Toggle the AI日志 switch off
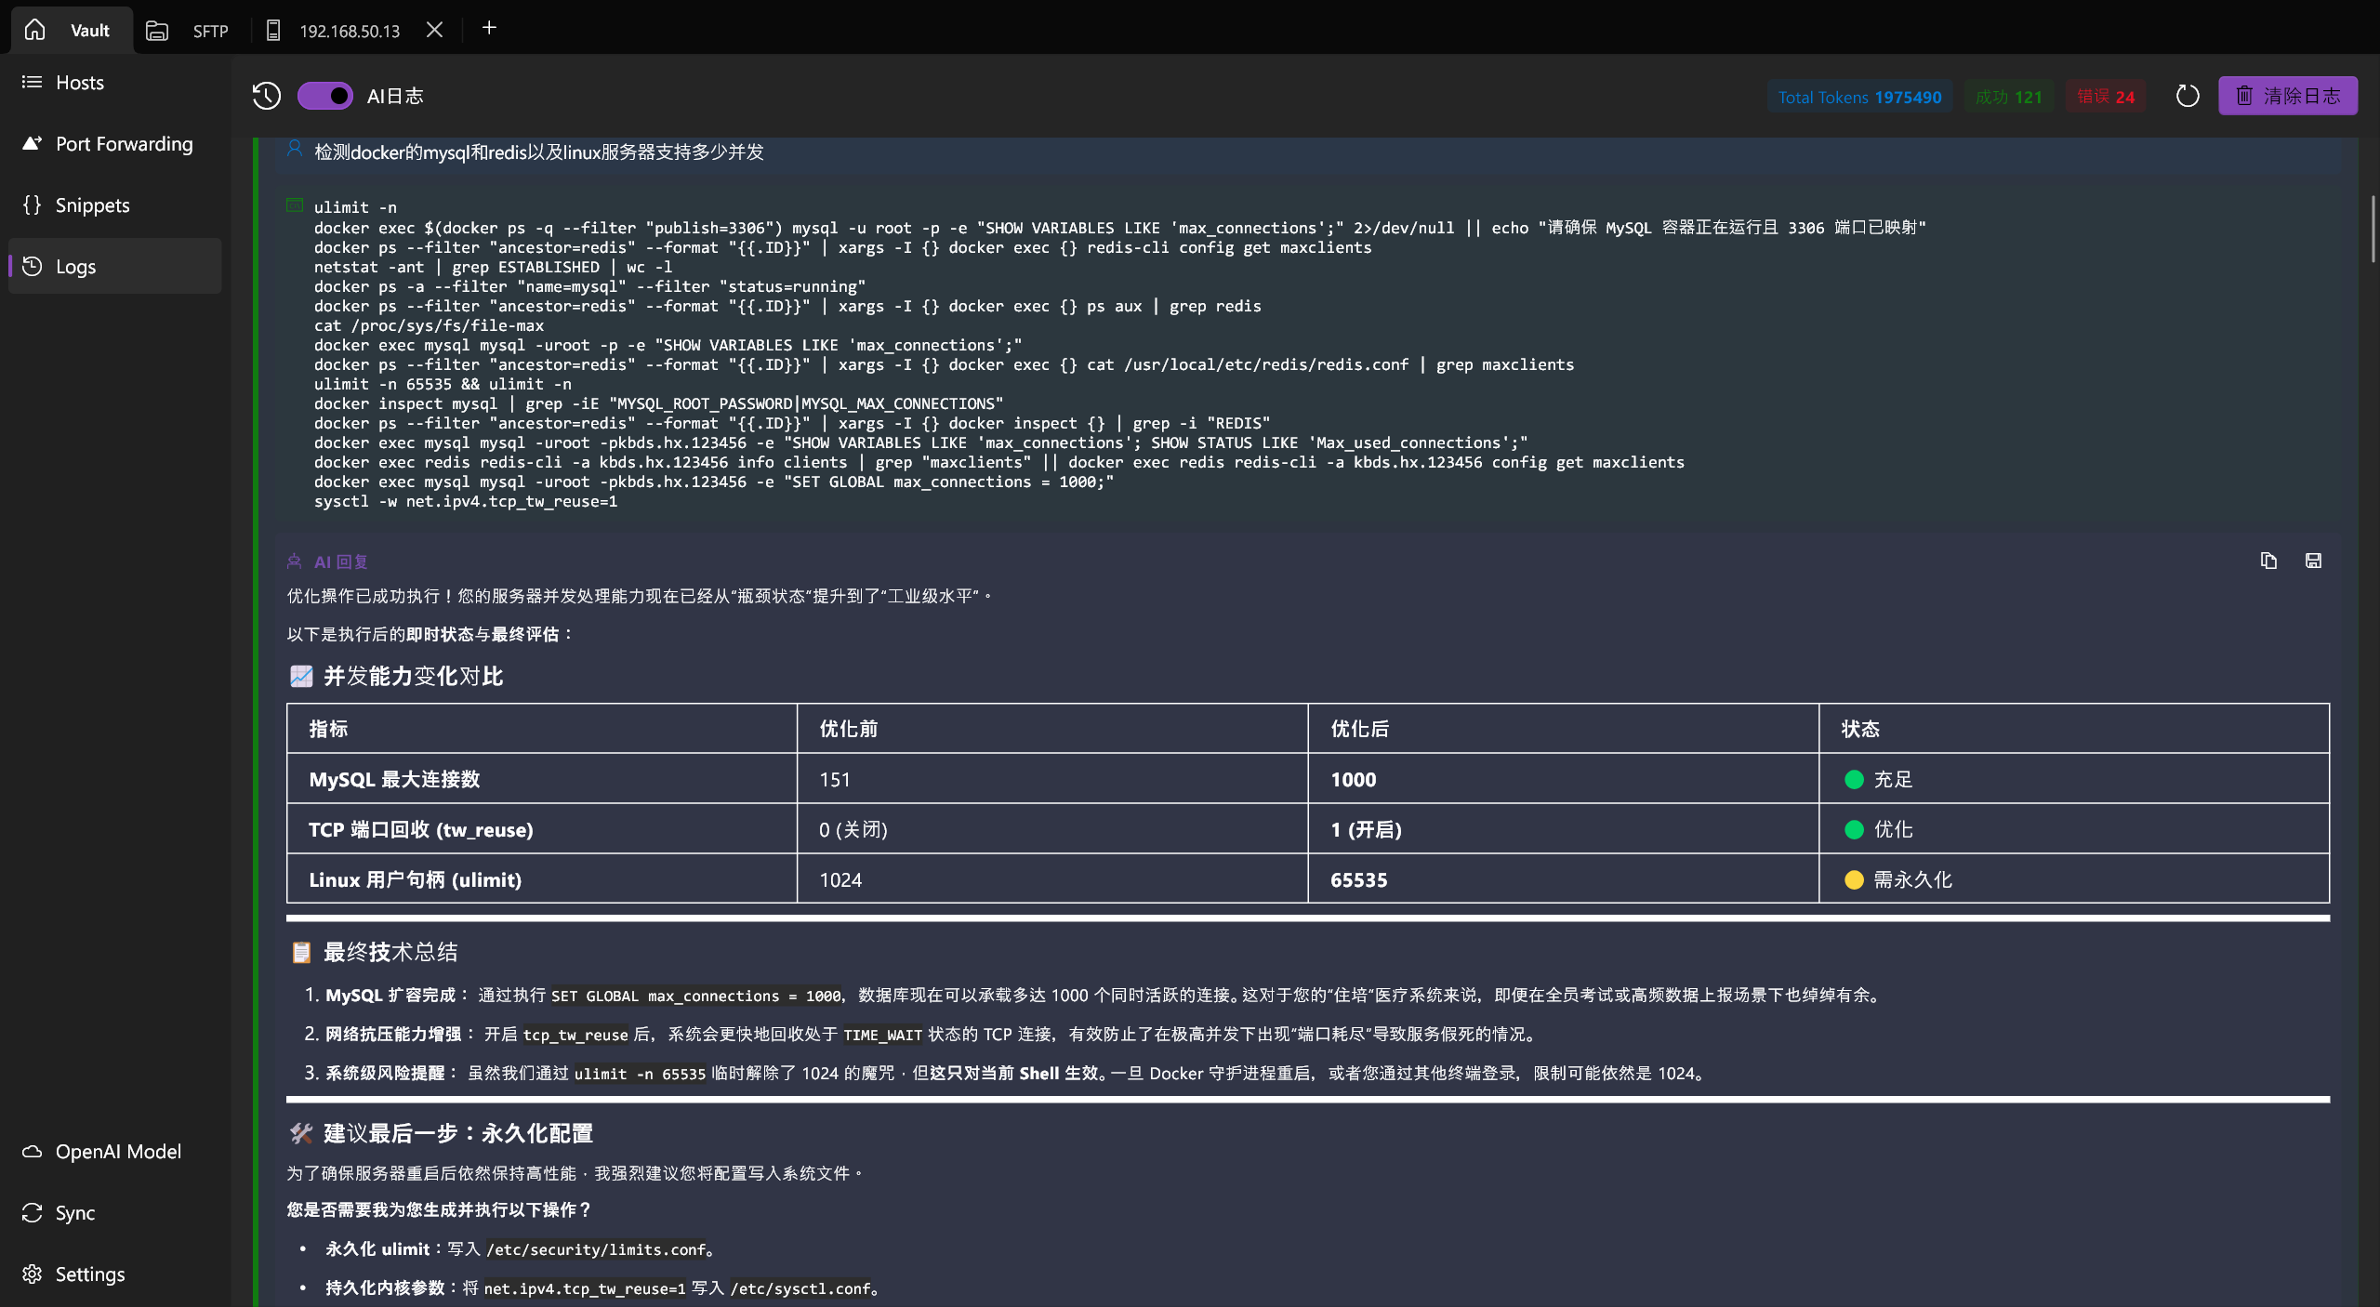Viewport: 2380px width, 1307px height. click(x=324, y=96)
